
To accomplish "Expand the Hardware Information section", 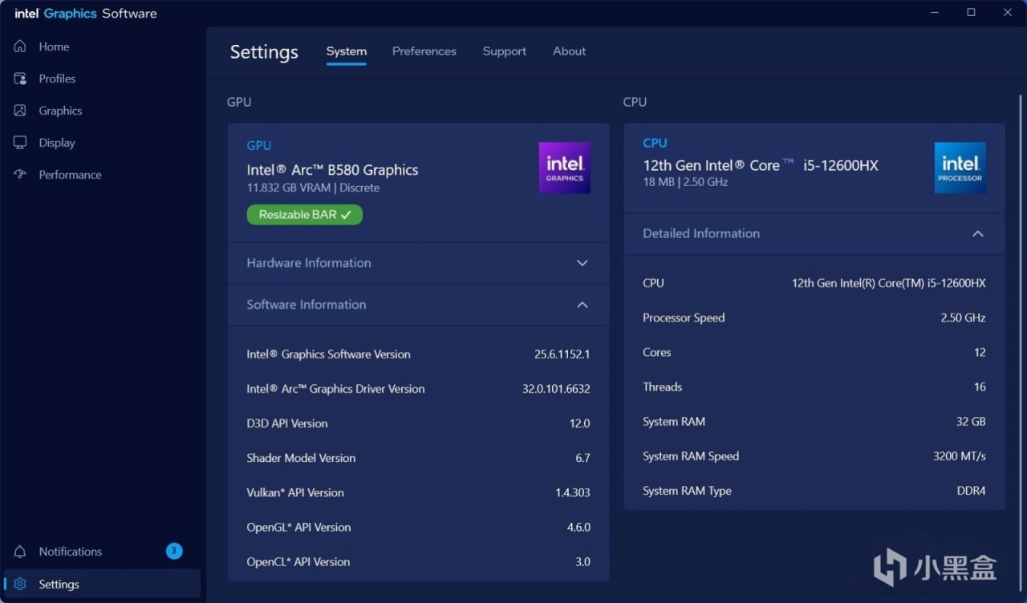I will pos(583,263).
